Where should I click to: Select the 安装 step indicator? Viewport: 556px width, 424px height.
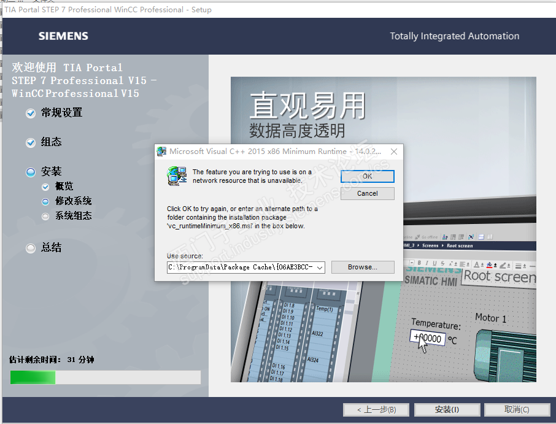31,172
